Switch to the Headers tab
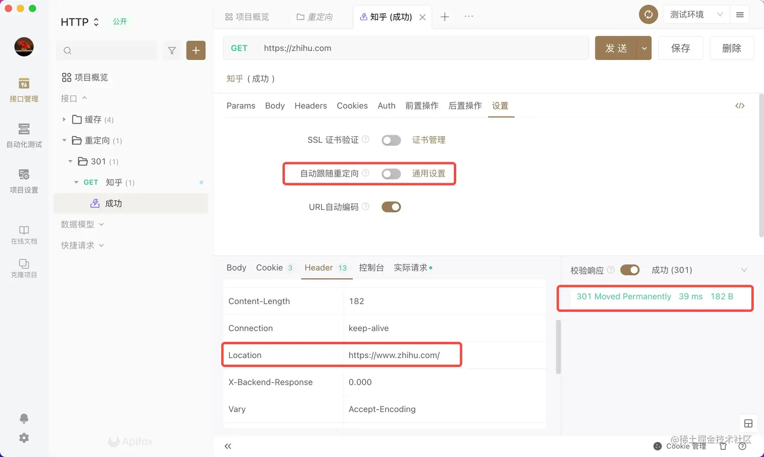Image resolution: width=764 pixels, height=457 pixels. pyautogui.click(x=311, y=105)
